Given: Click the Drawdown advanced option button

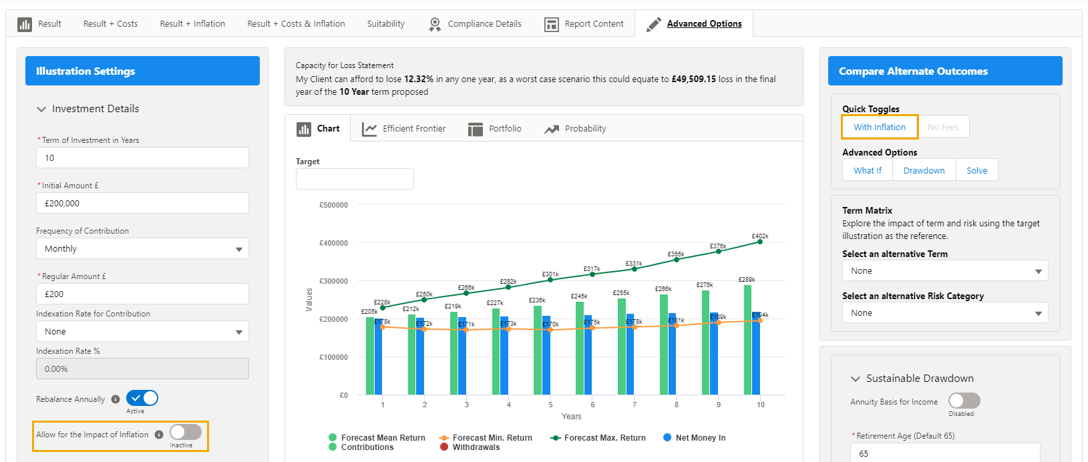Looking at the screenshot, I should coord(924,170).
